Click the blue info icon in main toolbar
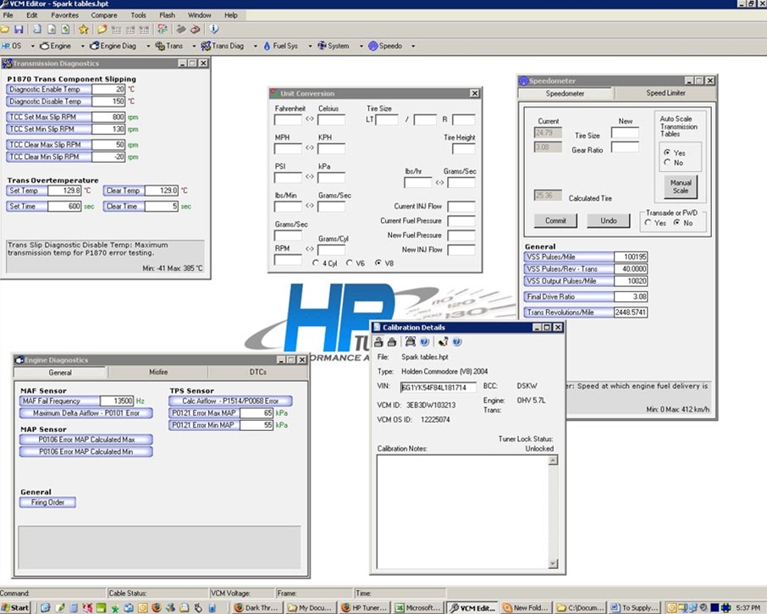The width and height of the screenshot is (767, 614). coord(213,30)
